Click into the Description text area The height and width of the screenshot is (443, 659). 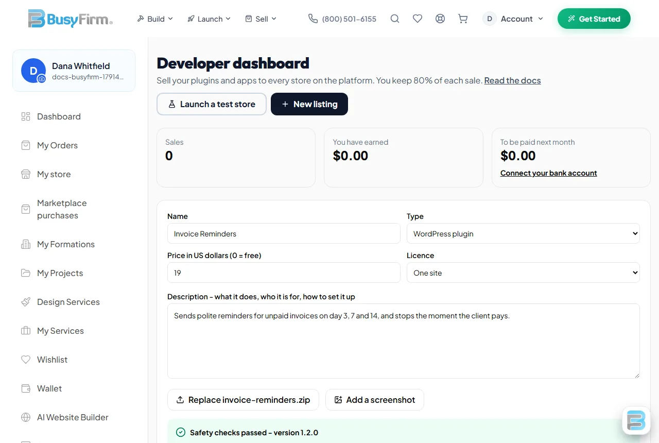404,341
